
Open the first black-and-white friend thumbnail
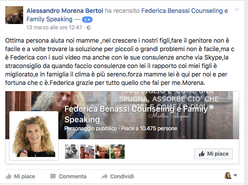[x=72, y=152]
